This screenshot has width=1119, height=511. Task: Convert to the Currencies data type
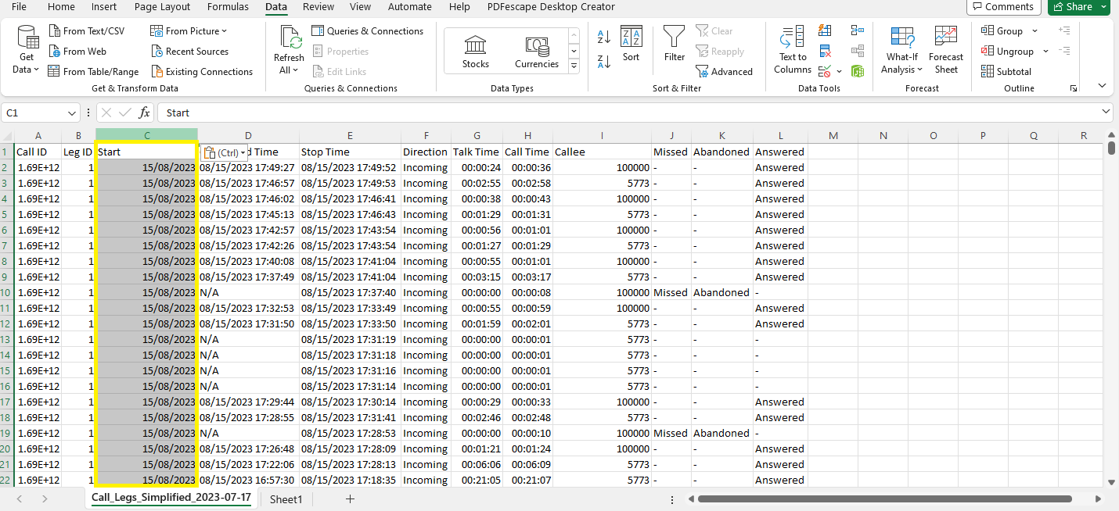537,52
